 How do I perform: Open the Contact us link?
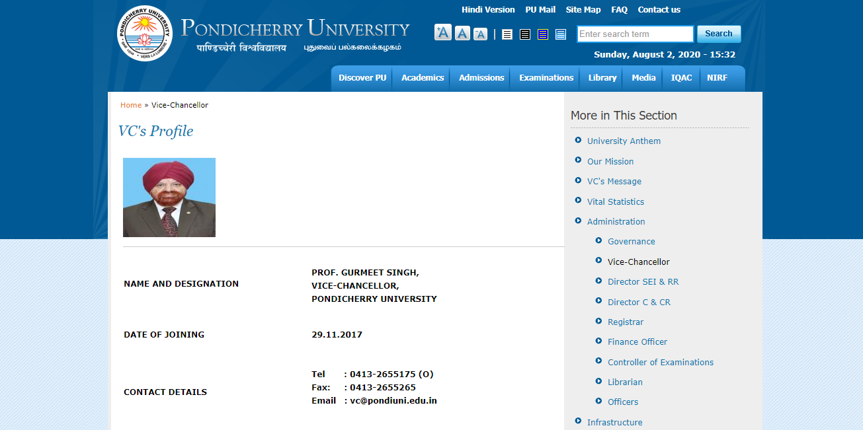(659, 10)
